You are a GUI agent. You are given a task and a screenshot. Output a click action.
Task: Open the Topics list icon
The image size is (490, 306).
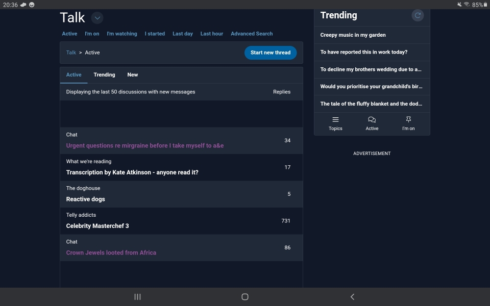click(335, 123)
